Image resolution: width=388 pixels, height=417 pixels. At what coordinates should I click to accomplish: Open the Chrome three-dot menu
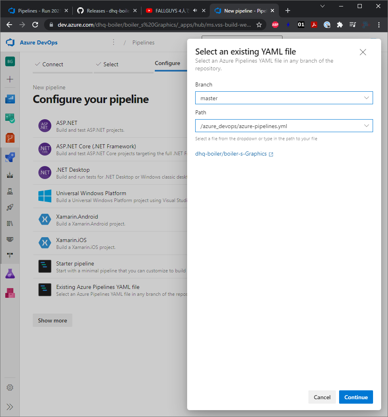coord(379,25)
